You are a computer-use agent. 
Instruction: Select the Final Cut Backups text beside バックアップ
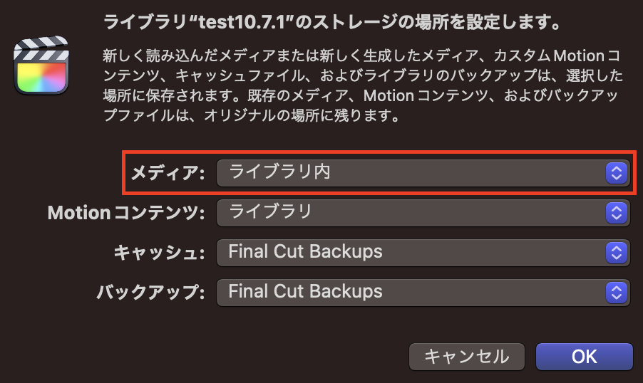tap(305, 292)
